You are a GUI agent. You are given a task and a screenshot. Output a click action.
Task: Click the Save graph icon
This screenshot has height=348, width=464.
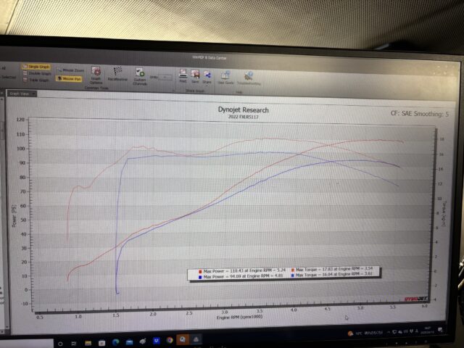coord(195,75)
